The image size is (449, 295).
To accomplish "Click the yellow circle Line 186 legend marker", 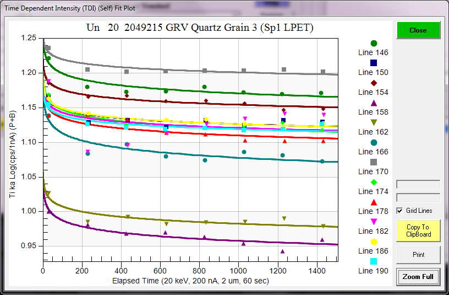I will [374, 242].
